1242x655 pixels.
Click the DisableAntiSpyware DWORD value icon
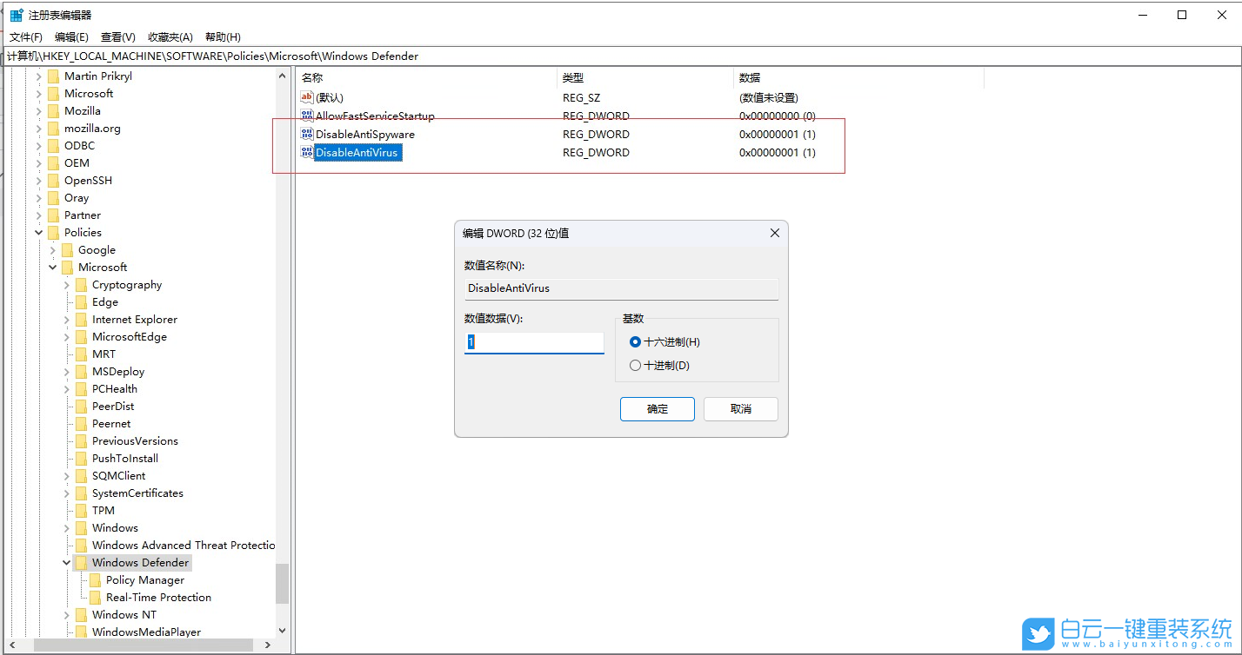[306, 134]
